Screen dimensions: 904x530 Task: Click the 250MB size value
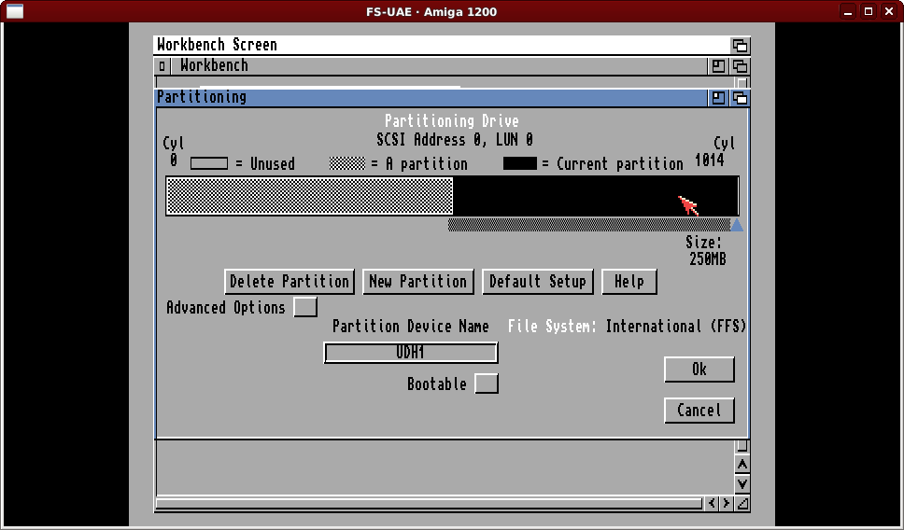pos(707,259)
